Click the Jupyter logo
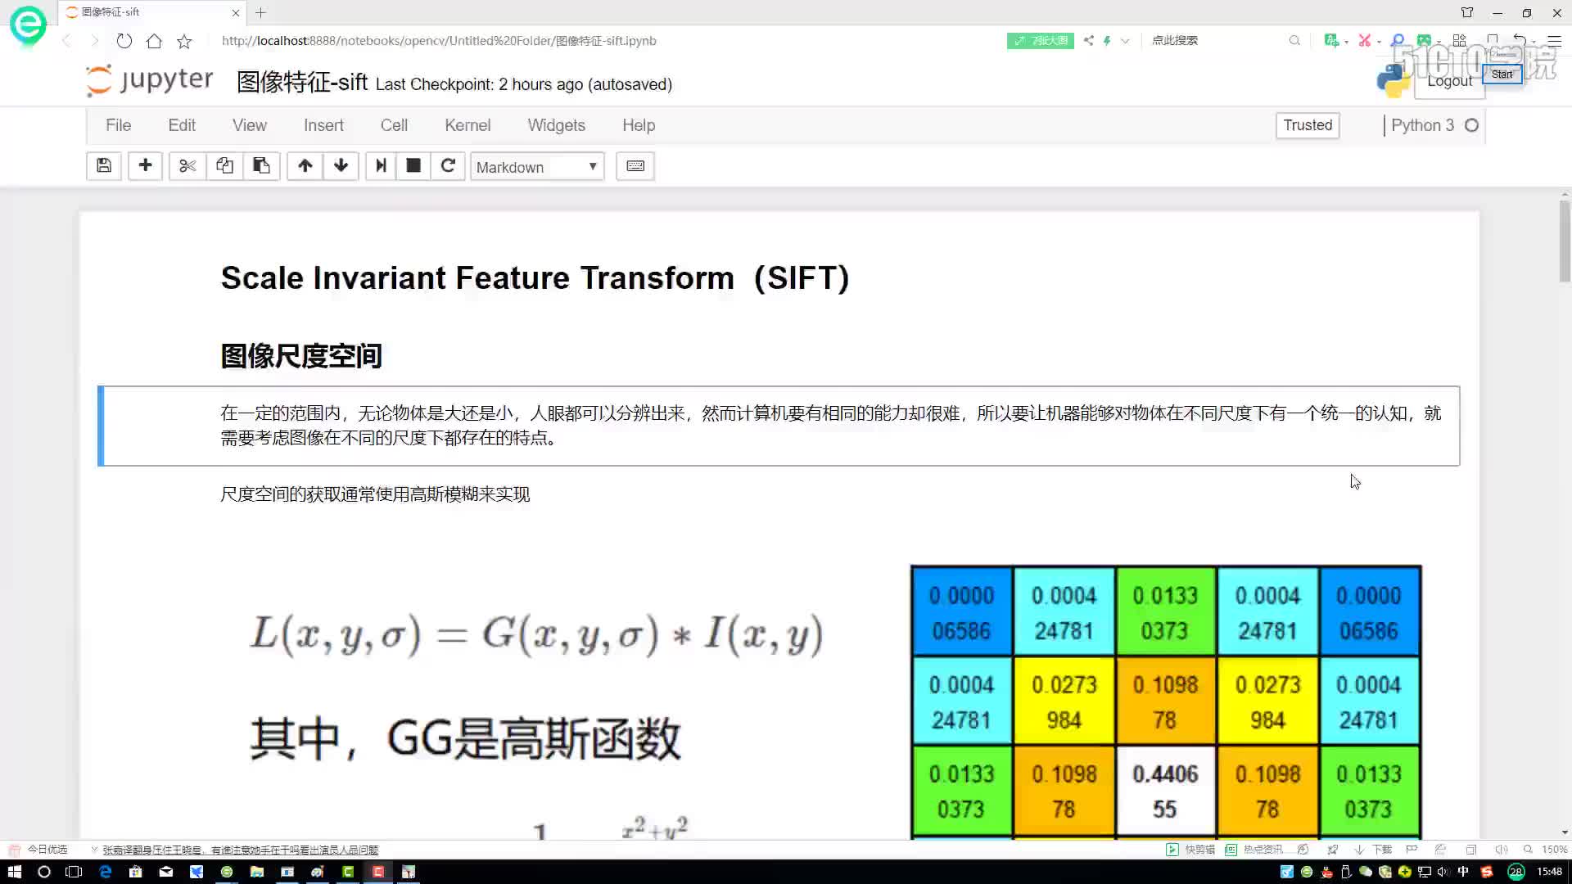 [150, 80]
